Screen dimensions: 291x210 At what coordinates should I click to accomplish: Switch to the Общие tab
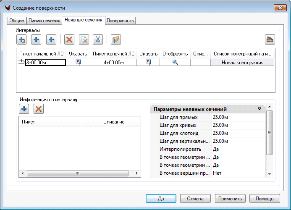[17, 21]
